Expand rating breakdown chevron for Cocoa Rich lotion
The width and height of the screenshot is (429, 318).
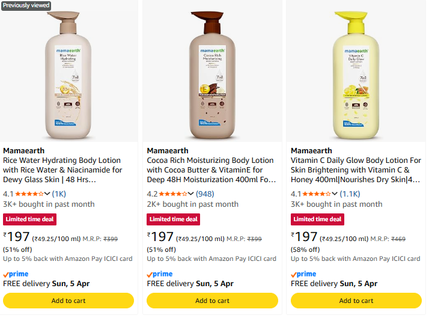pyautogui.click(x=191, y=194)
